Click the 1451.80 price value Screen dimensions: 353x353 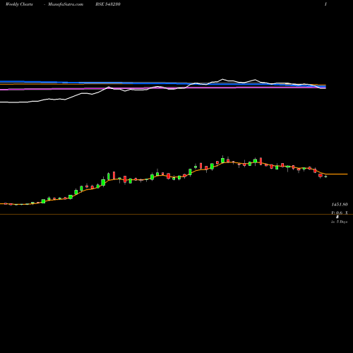click(x=340, y=205)
